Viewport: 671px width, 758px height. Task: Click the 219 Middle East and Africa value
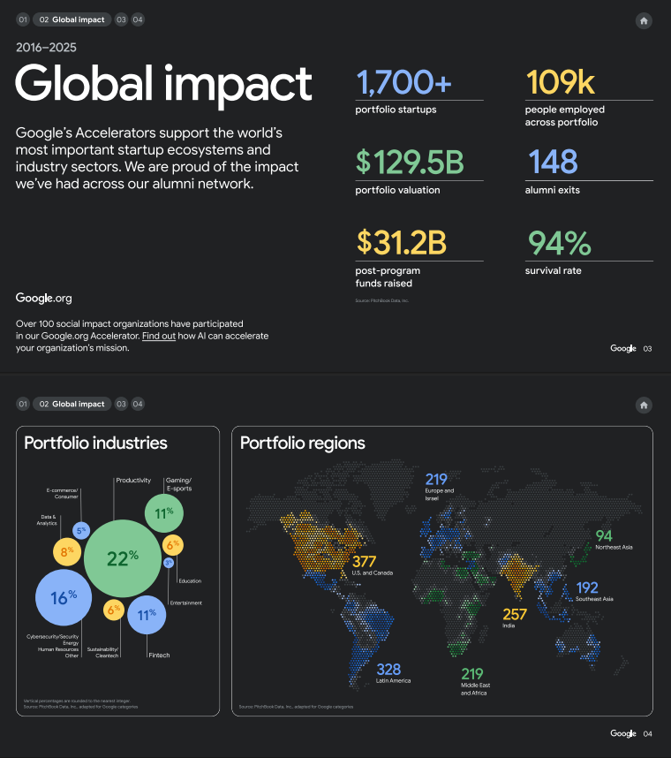(472, 673)
